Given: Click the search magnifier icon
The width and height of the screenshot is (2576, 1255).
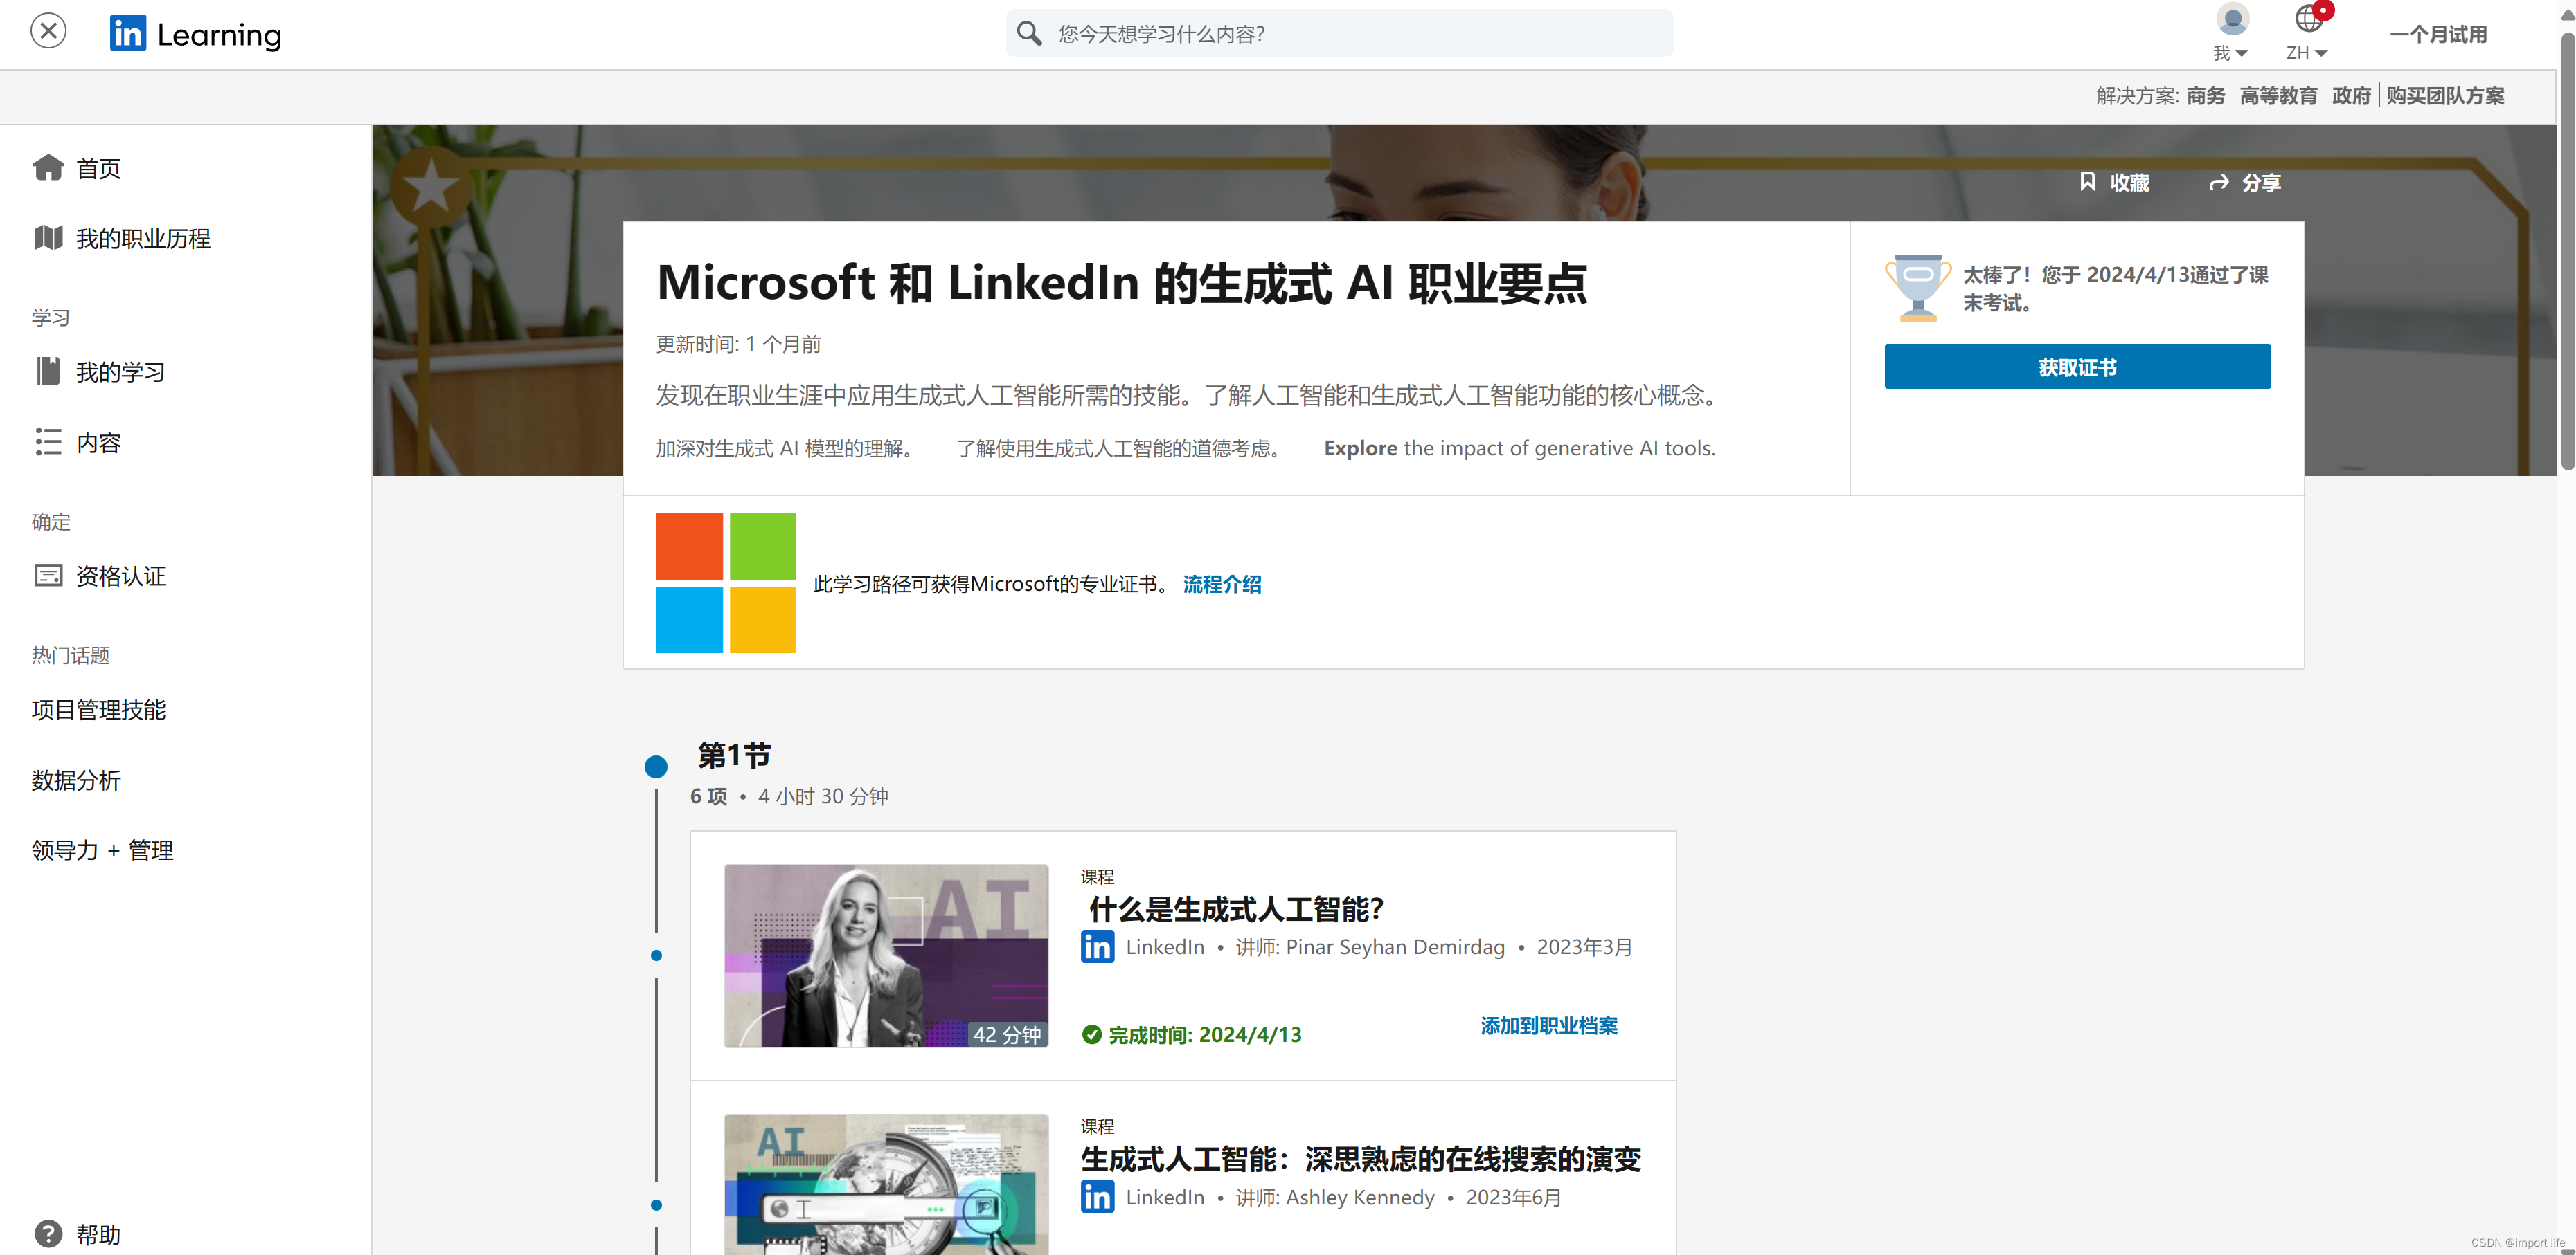Looking at the screenshot, I should [x=1029, y=34].
